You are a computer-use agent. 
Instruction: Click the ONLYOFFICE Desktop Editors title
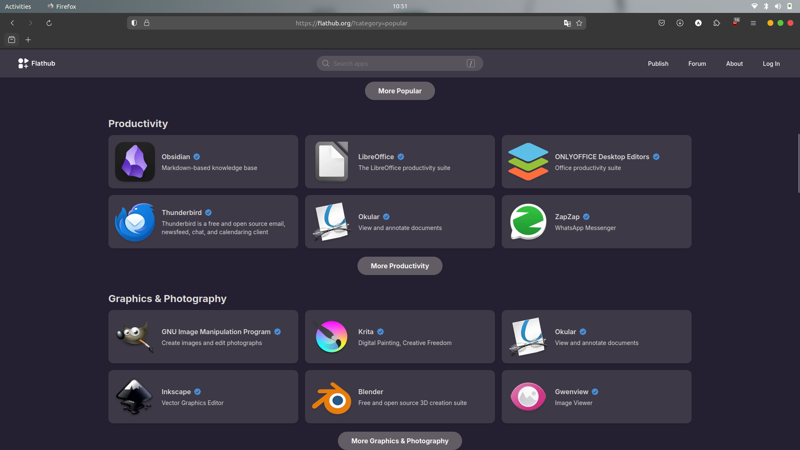[x=602, y=157]
